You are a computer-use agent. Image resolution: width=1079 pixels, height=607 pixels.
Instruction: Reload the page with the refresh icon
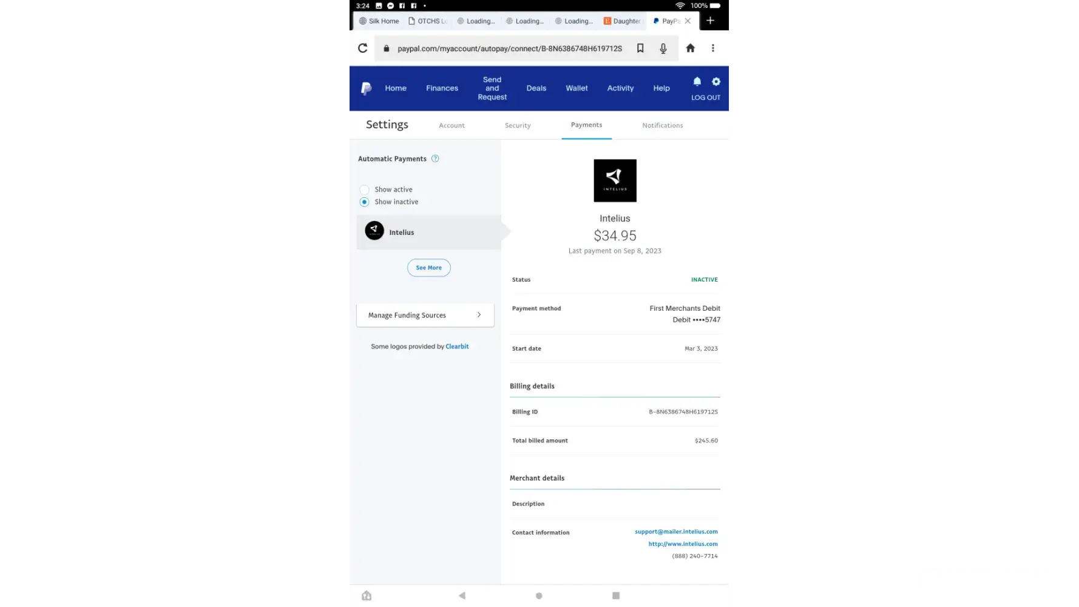pos(362,48)
